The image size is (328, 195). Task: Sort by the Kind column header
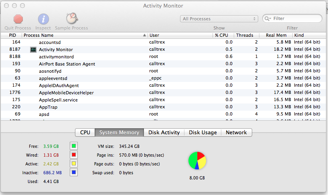[309, 35]
